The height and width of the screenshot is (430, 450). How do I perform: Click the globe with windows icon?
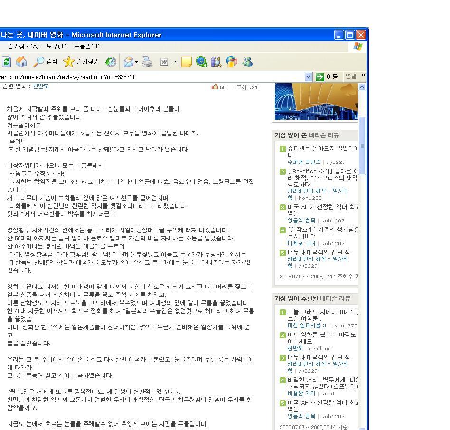point(232,61)
